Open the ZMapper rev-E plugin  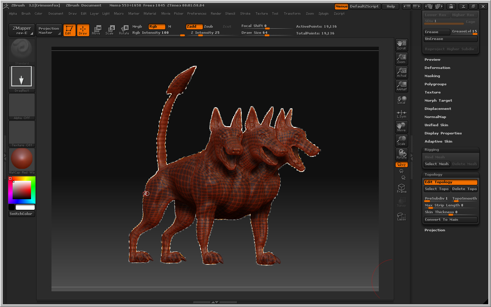[22, 30]
